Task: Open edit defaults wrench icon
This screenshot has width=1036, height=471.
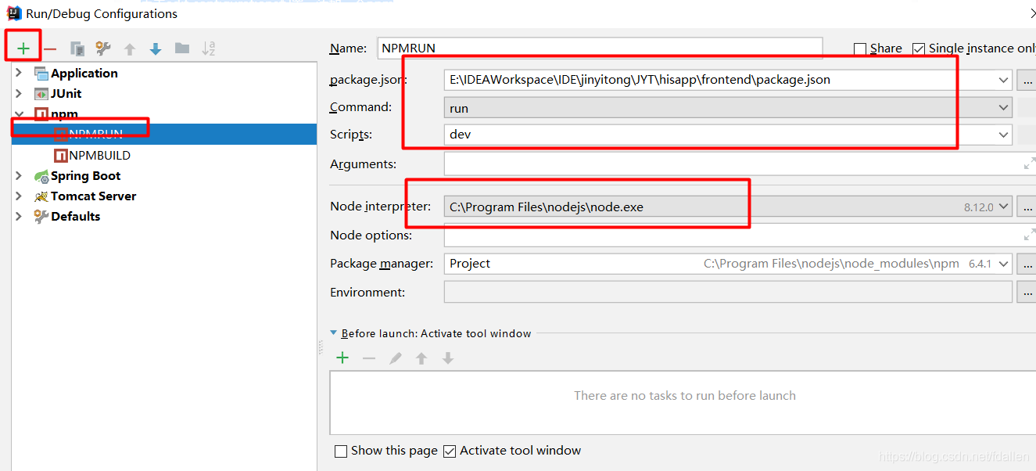Action: (103, 49)
